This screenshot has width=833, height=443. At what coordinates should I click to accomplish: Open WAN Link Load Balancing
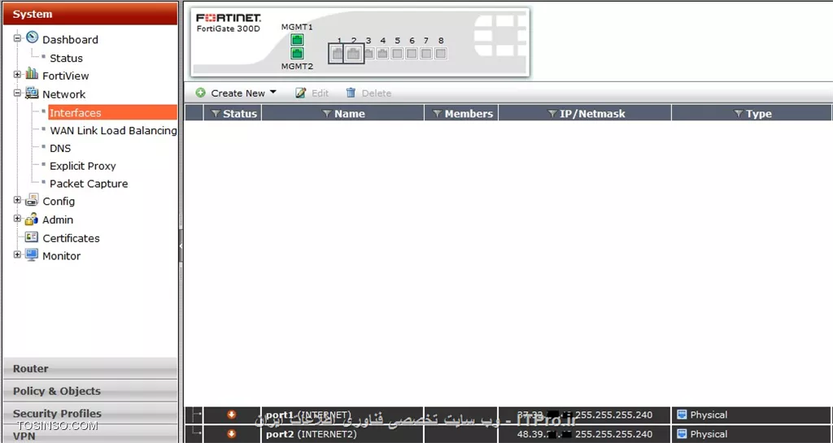pos(113,131)
